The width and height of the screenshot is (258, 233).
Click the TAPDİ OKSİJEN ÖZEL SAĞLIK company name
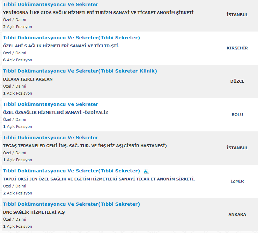coord(99,179)
